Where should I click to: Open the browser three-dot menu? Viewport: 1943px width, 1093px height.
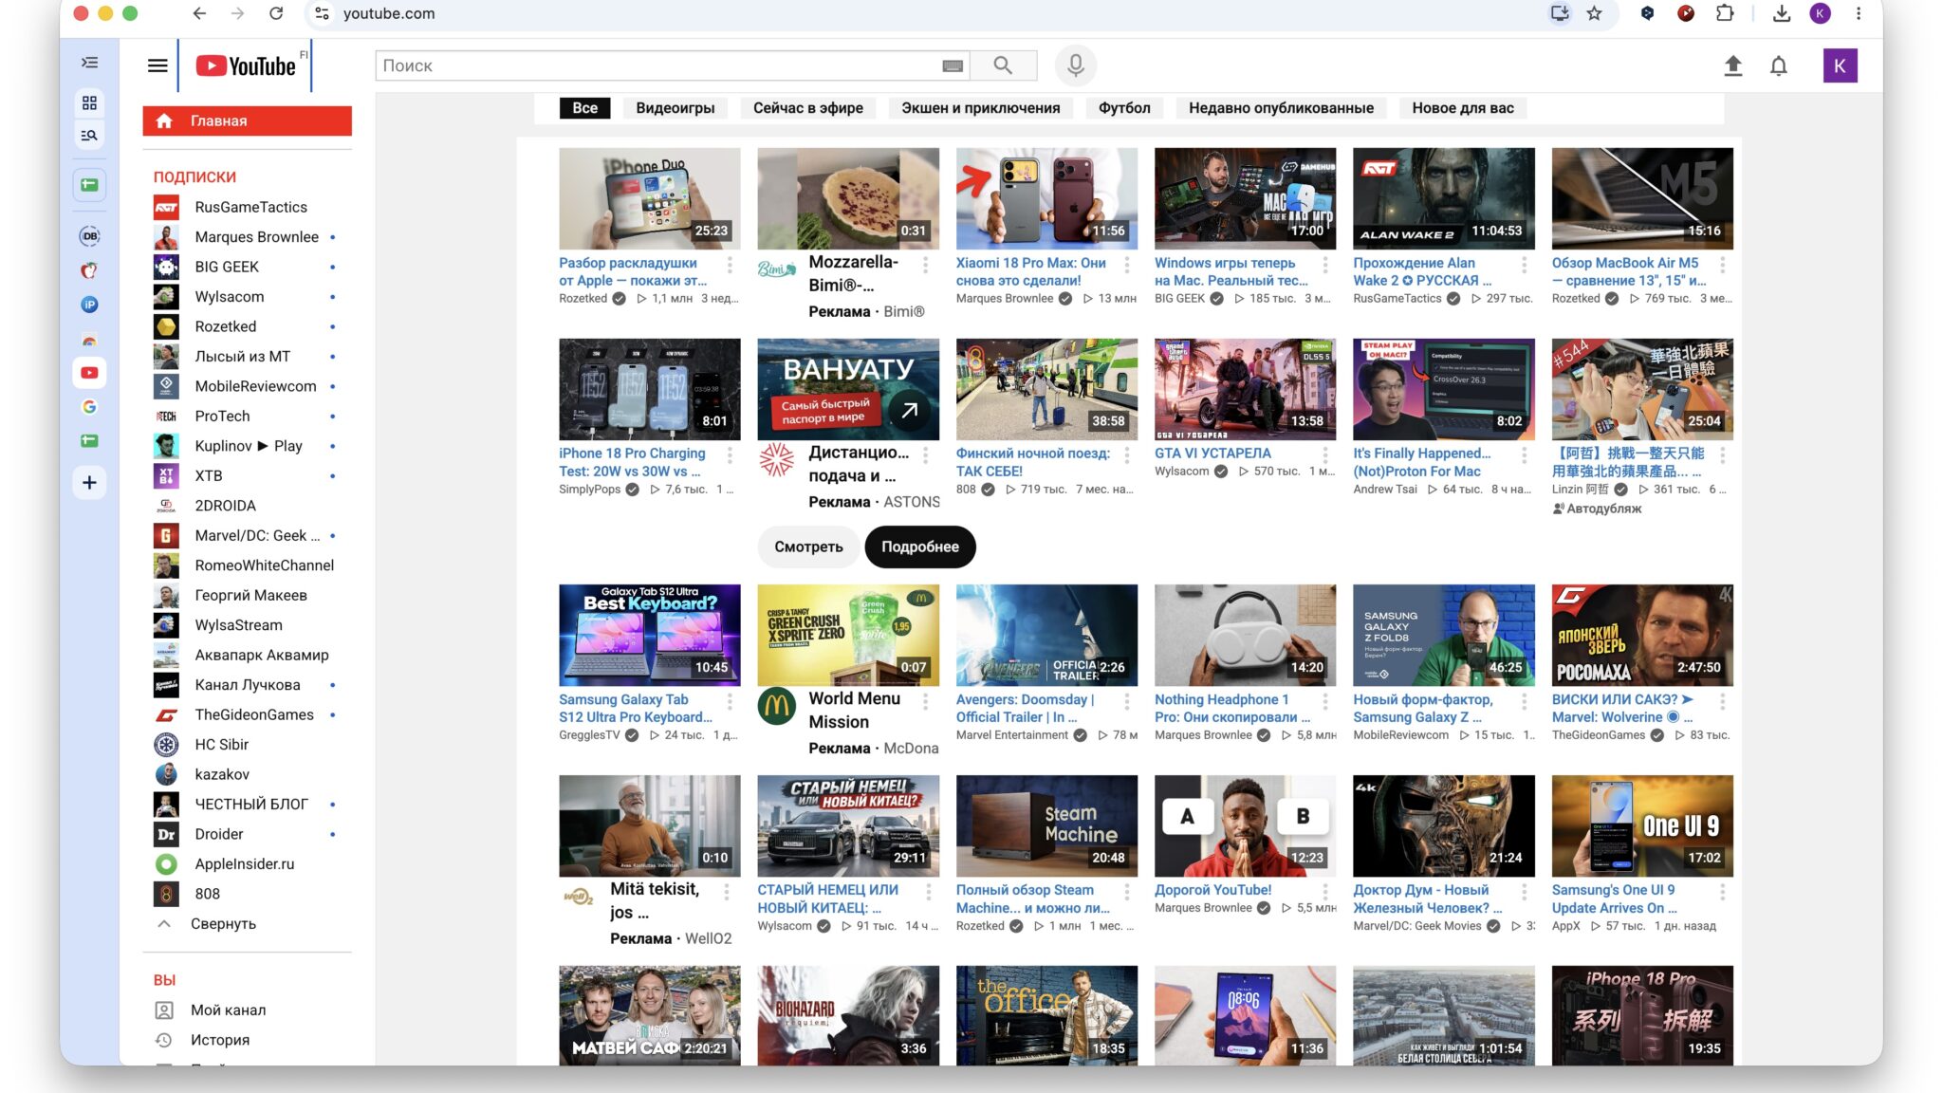coord(1859,13)
